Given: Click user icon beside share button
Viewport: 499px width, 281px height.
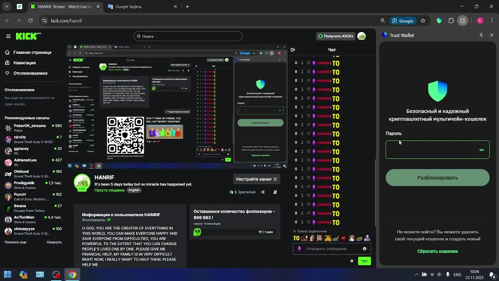Looking at the screenshot, I should (275, 192).
